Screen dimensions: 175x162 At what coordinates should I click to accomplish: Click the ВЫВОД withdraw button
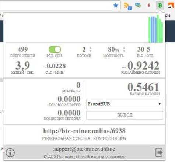(125, 115)
